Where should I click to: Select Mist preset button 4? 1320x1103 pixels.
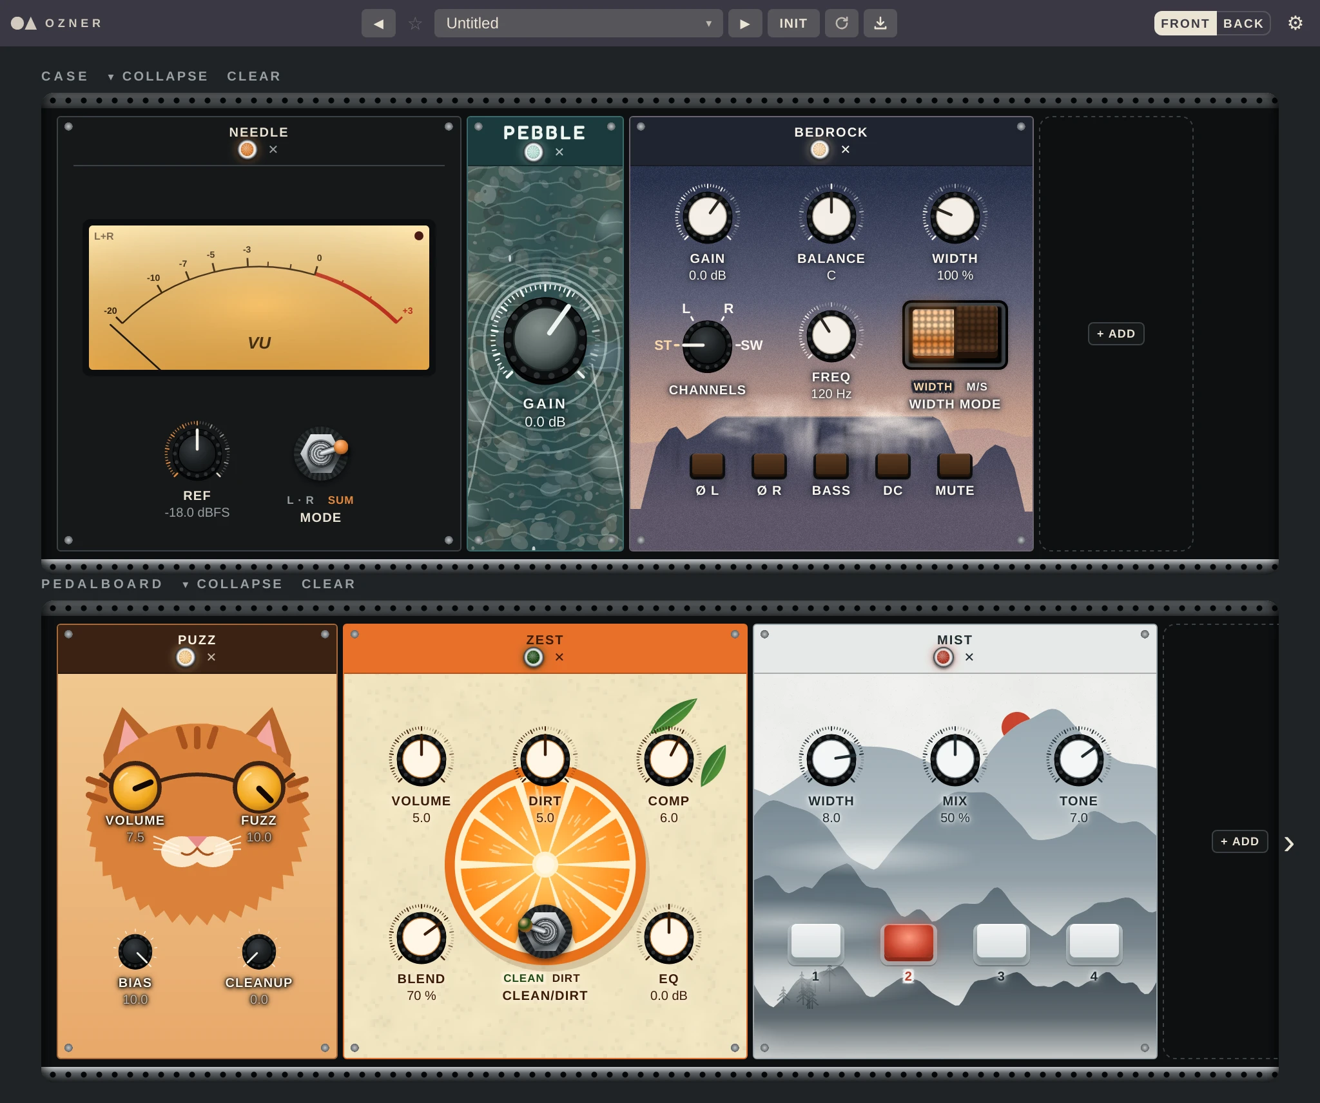(x=1094, y=943)
